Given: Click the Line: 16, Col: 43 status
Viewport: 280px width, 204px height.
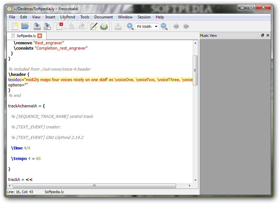Looking at the screenshot, I should tap(20, 192).
